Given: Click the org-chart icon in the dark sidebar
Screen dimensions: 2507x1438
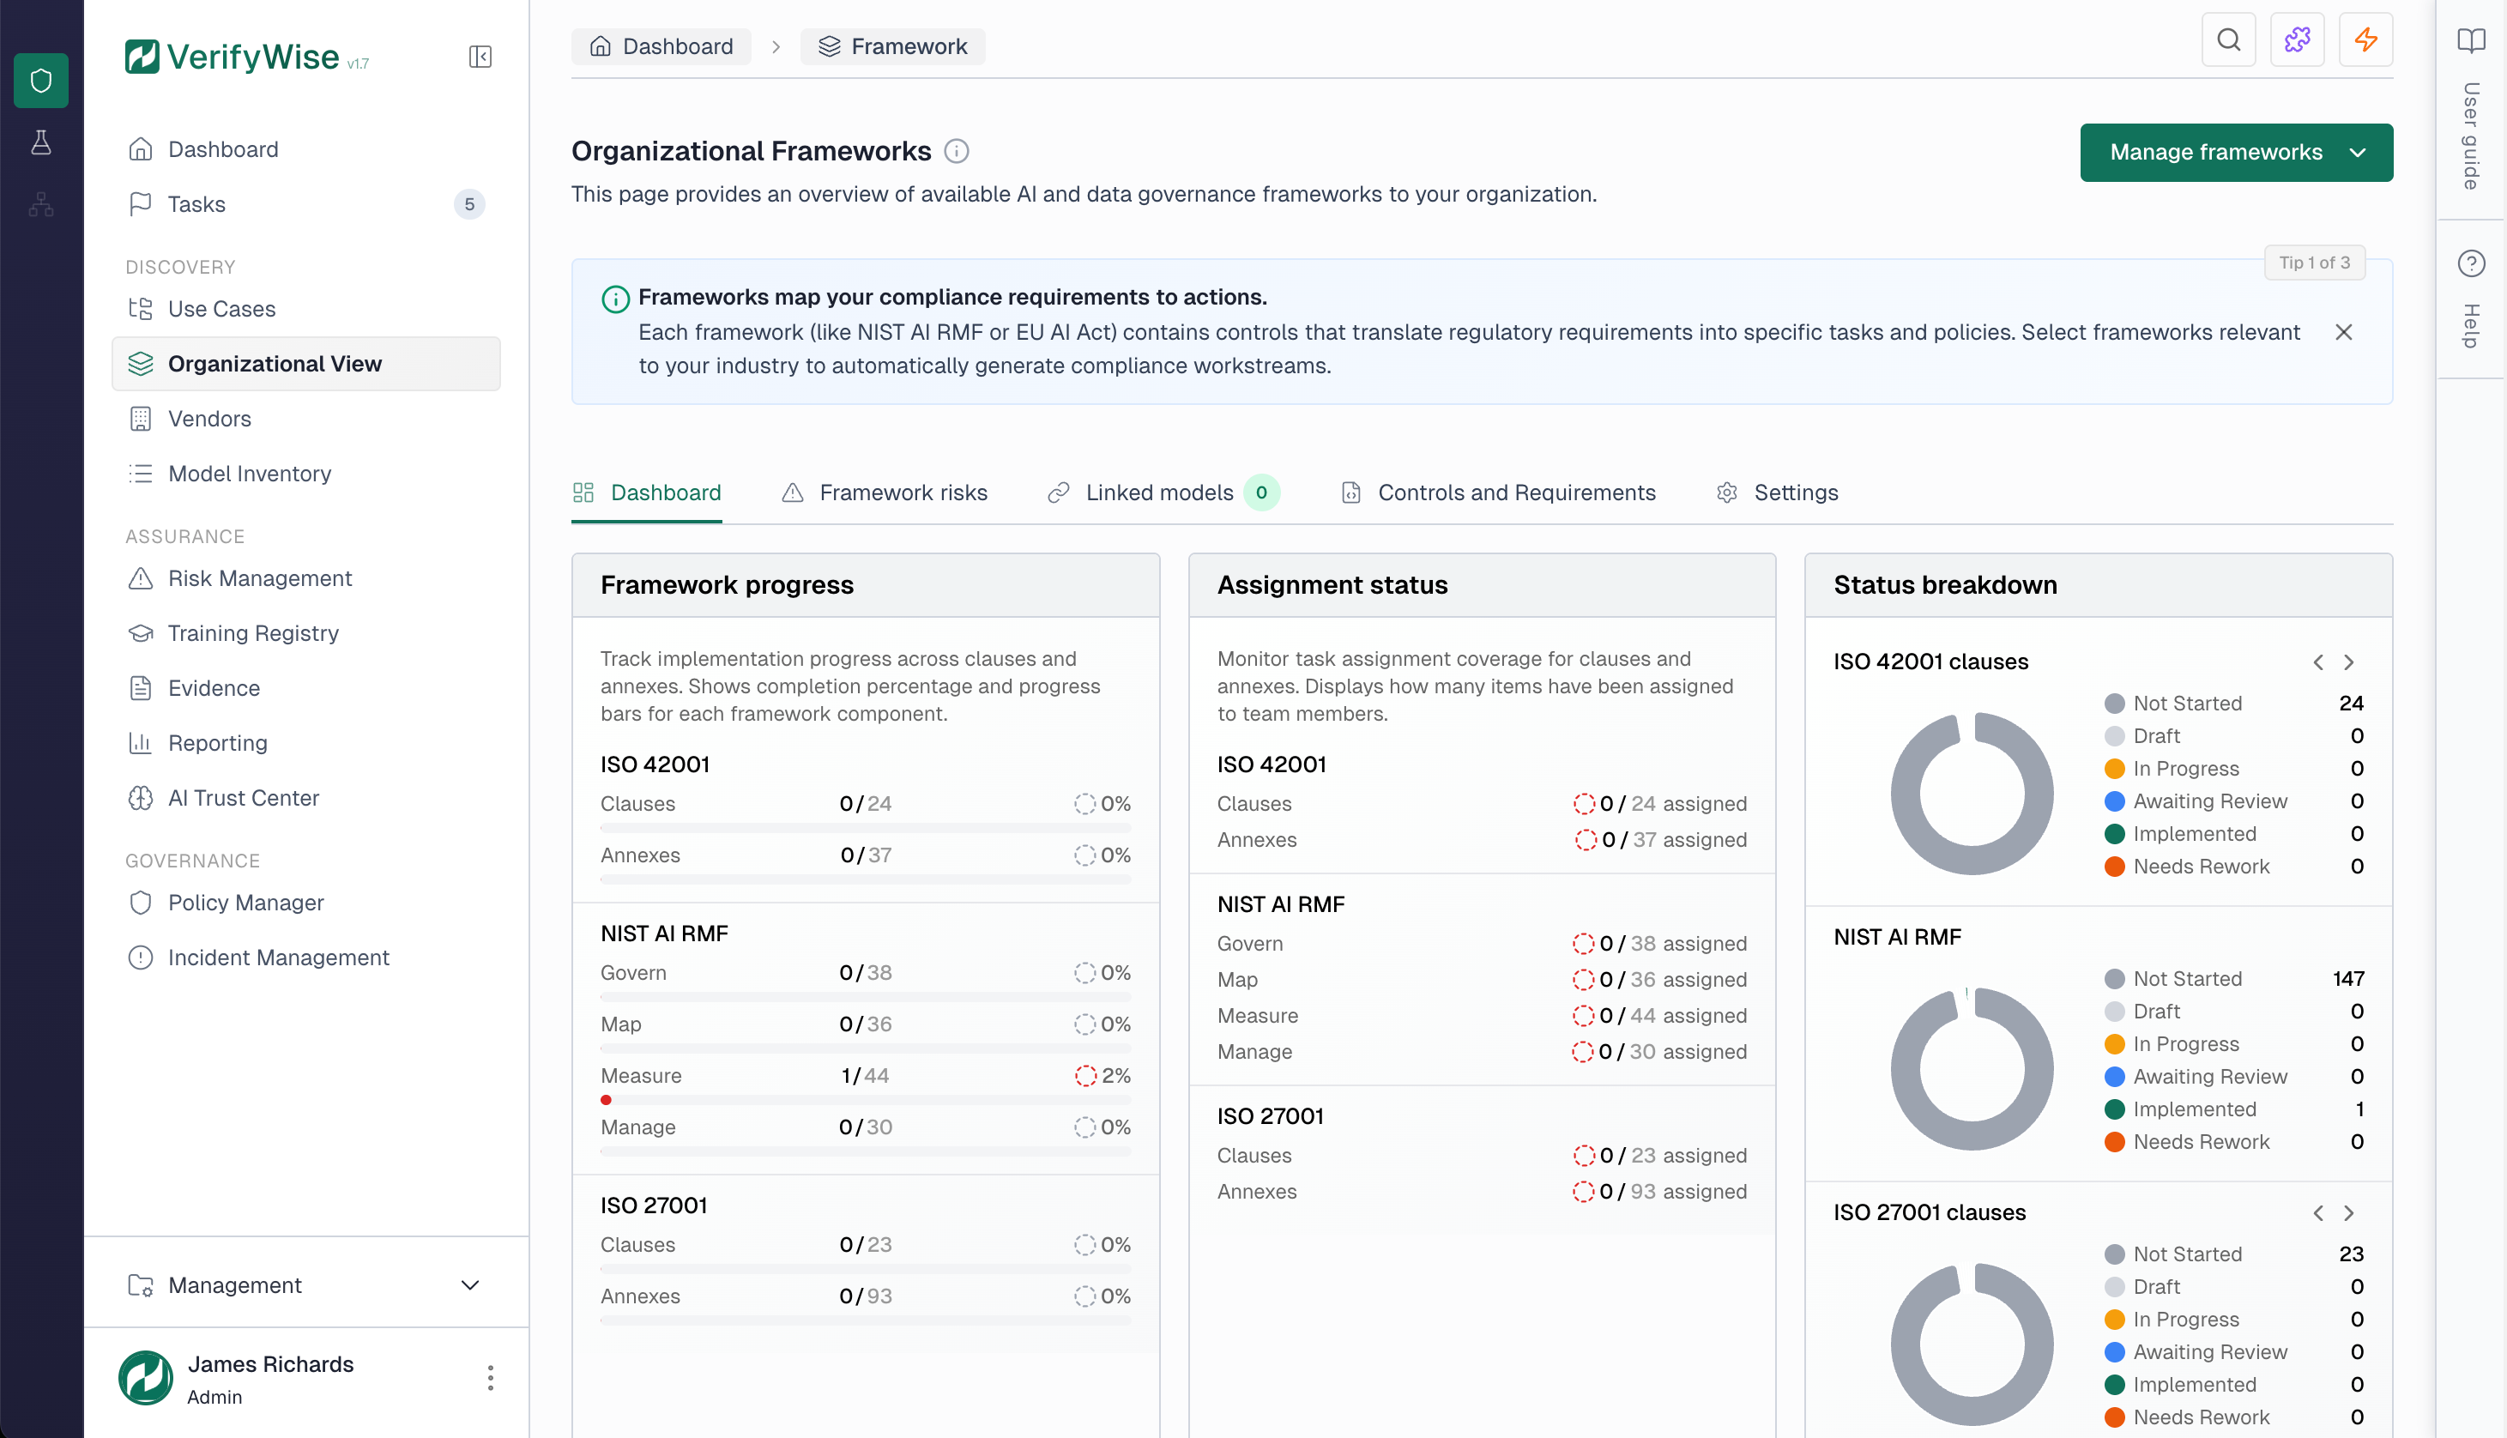Looking at the screenshot, I should click(x=40, y=204).
